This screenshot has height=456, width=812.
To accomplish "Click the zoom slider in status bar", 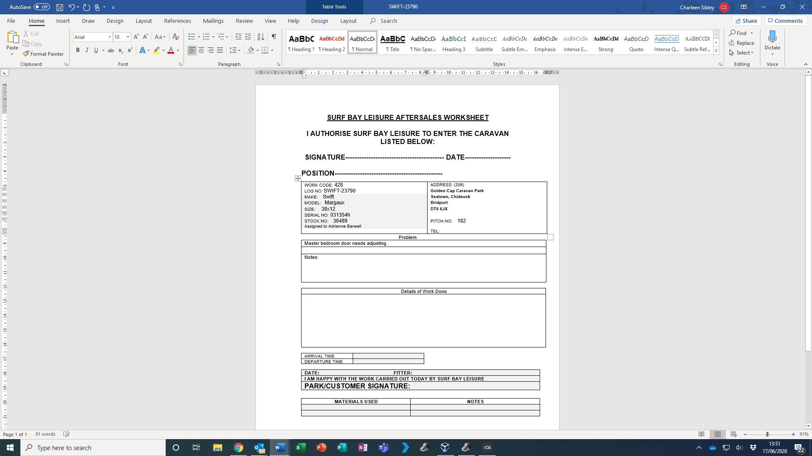I will 767,434.
